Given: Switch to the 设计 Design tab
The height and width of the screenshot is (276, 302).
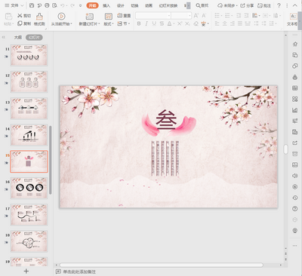Looking at the screenshot, I should point(121,5).
